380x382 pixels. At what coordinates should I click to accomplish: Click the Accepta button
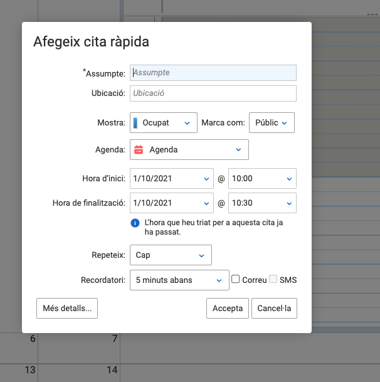coord(228,308)
